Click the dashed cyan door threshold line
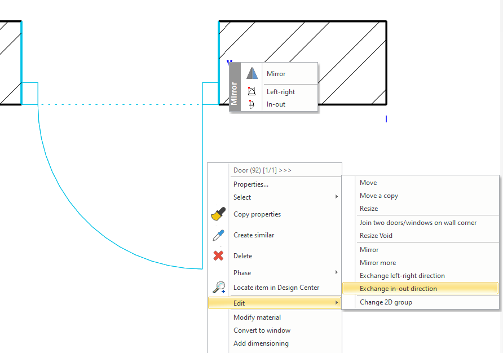Viewport: 503px width, 353px height. coord(120,105)
